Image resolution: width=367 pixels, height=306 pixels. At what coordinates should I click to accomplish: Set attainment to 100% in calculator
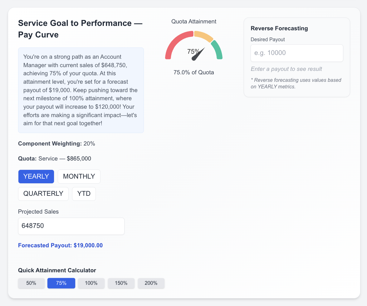[x=91, y=283]
